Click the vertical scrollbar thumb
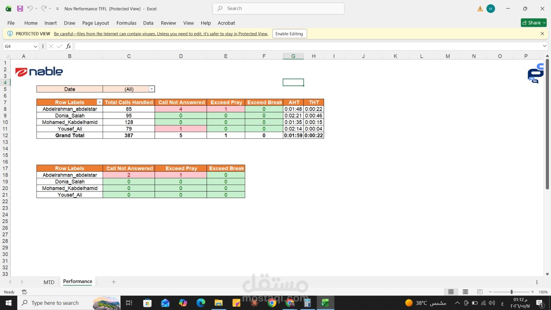551x310 pixels. (x=547, y=124)
